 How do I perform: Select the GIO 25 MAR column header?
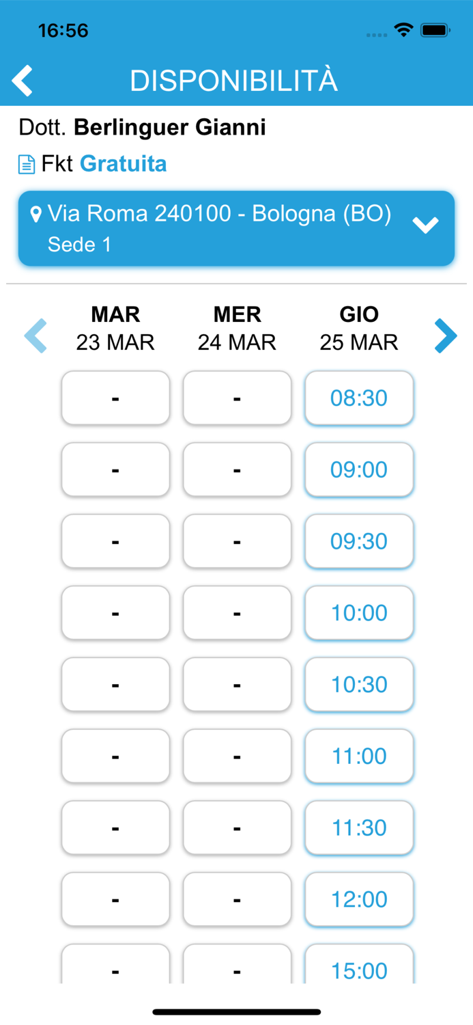coord(359,327)
